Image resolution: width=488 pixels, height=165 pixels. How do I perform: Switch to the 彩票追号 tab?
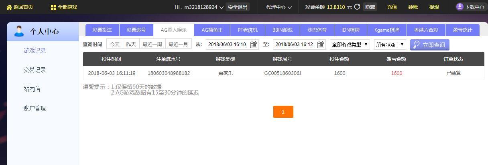(x=136, y=30)
